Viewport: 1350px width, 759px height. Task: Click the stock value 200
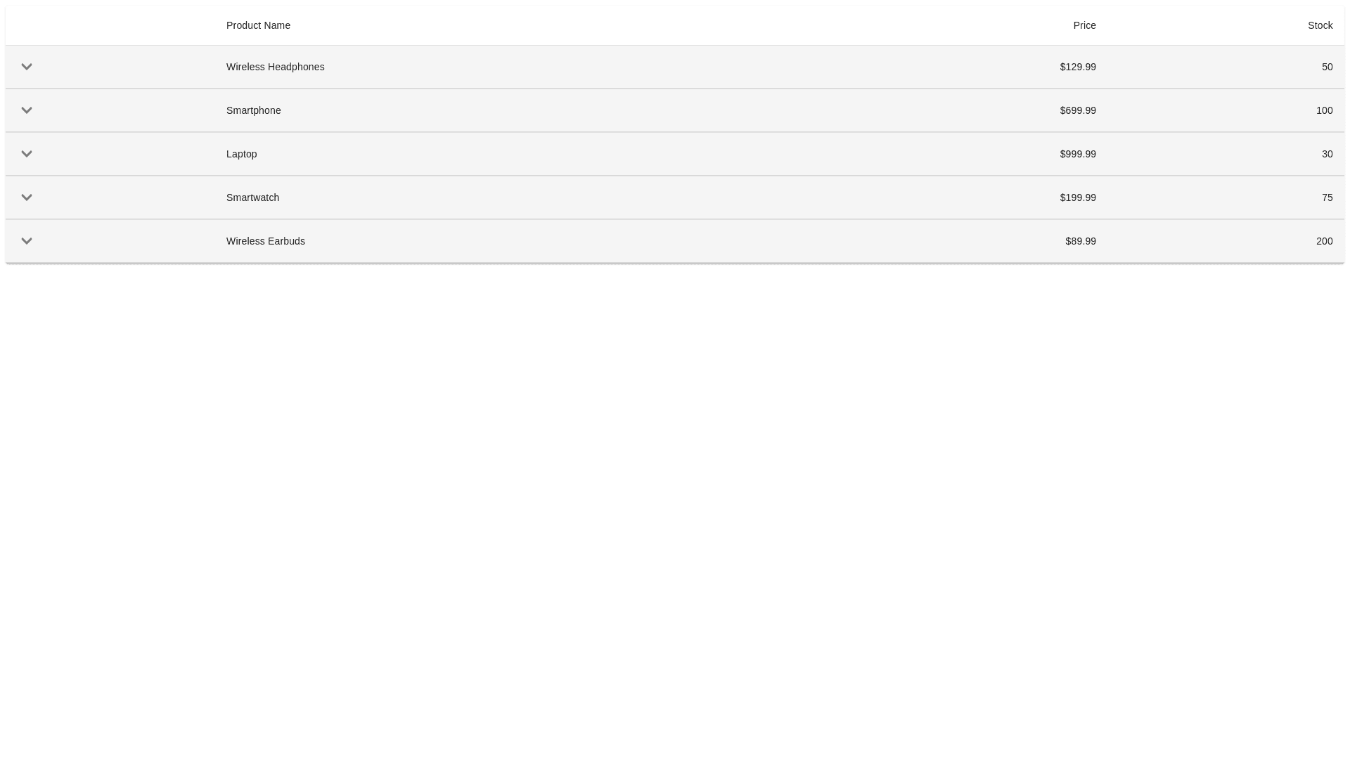point(1324,241)
